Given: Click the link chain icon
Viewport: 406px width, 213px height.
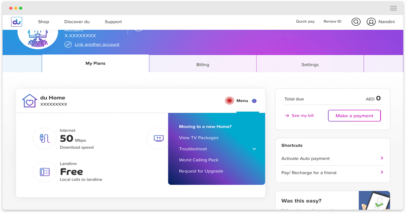Looking at the screenshot, I should (68, 44).
